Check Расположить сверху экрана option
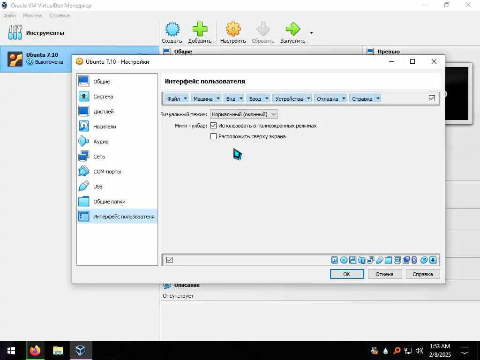The image size is (480, 360). 214,136
